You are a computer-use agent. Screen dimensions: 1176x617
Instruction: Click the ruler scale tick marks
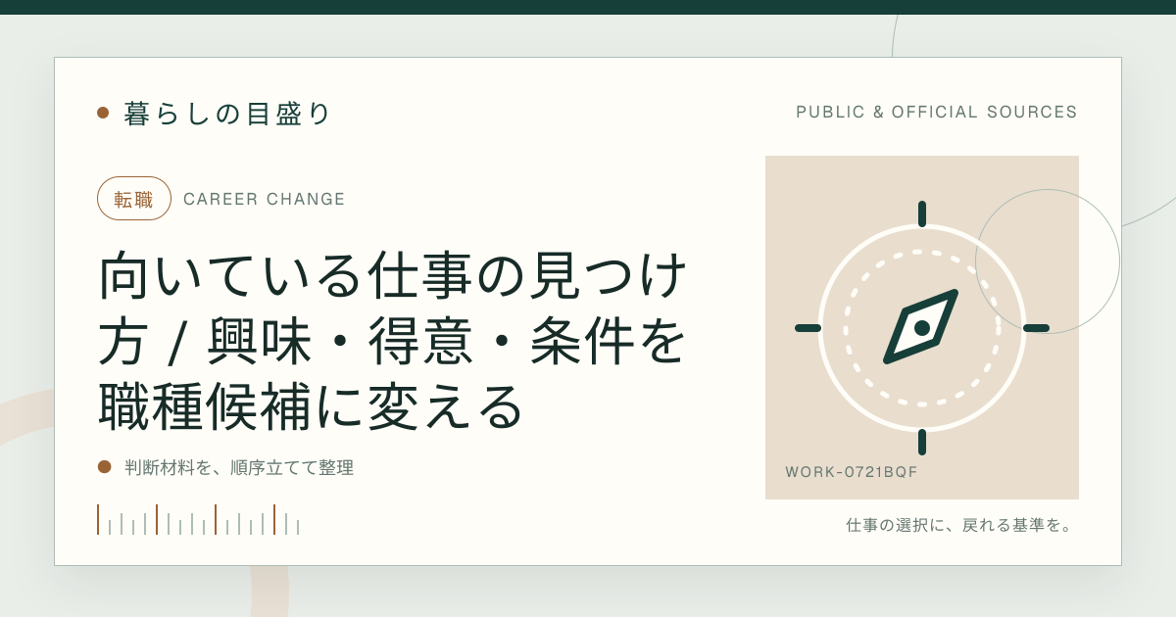(x=198, y=520)
